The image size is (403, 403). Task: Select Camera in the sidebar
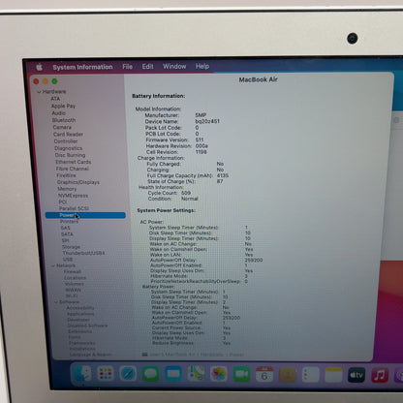[62, 127]
